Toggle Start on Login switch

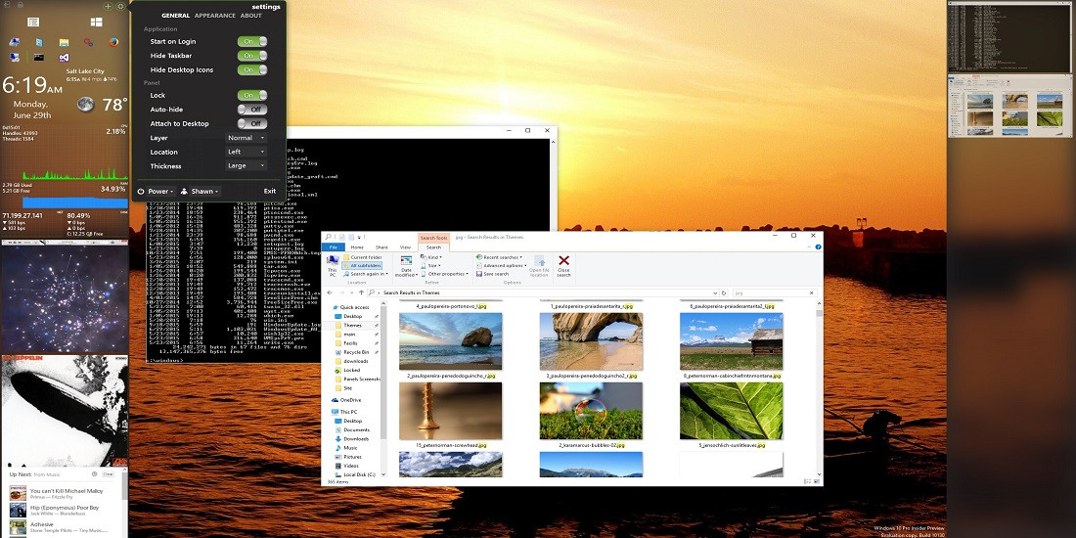(252, 42)
